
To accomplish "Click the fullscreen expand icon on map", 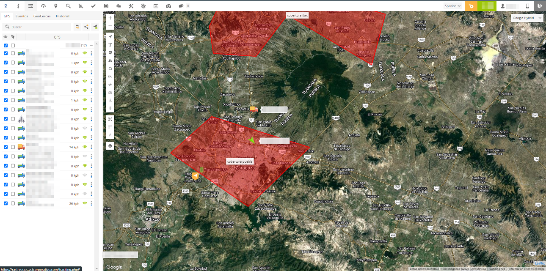I will [110, 119].
